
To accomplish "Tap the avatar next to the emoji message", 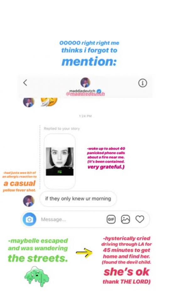I will click(29, 102).
